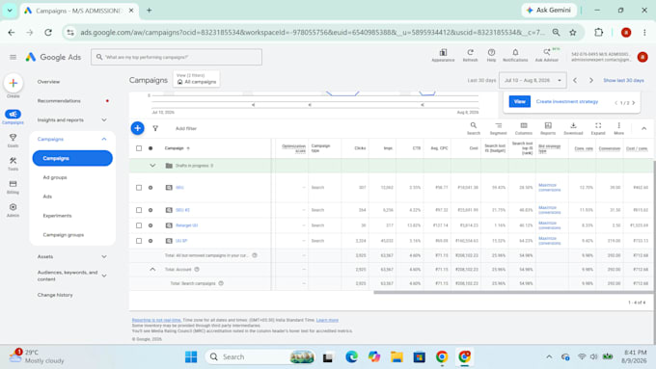Toggle the status dot of the SRU campaign

[150, 188]
